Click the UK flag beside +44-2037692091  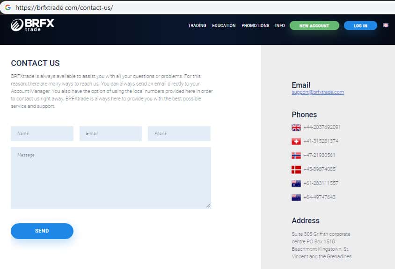click(x=296, y=127)
